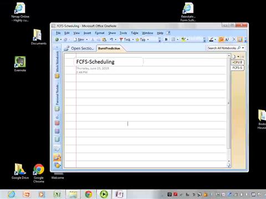Expand the navigation bar with the collapse arrow
Viewport: 266px width, 199px height.
57,48
